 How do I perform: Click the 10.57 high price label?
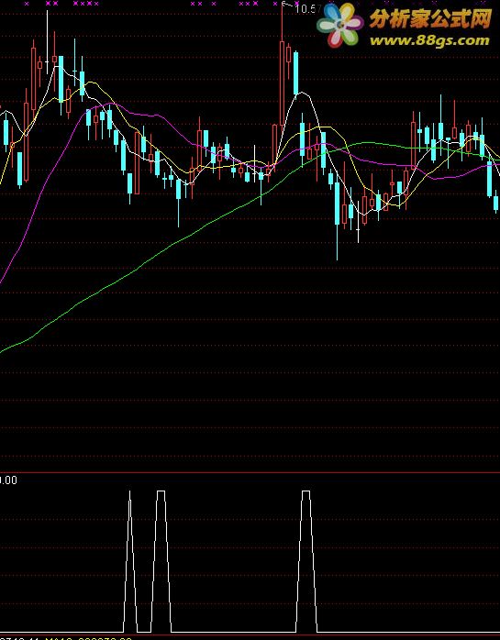(x=307, y=8)
